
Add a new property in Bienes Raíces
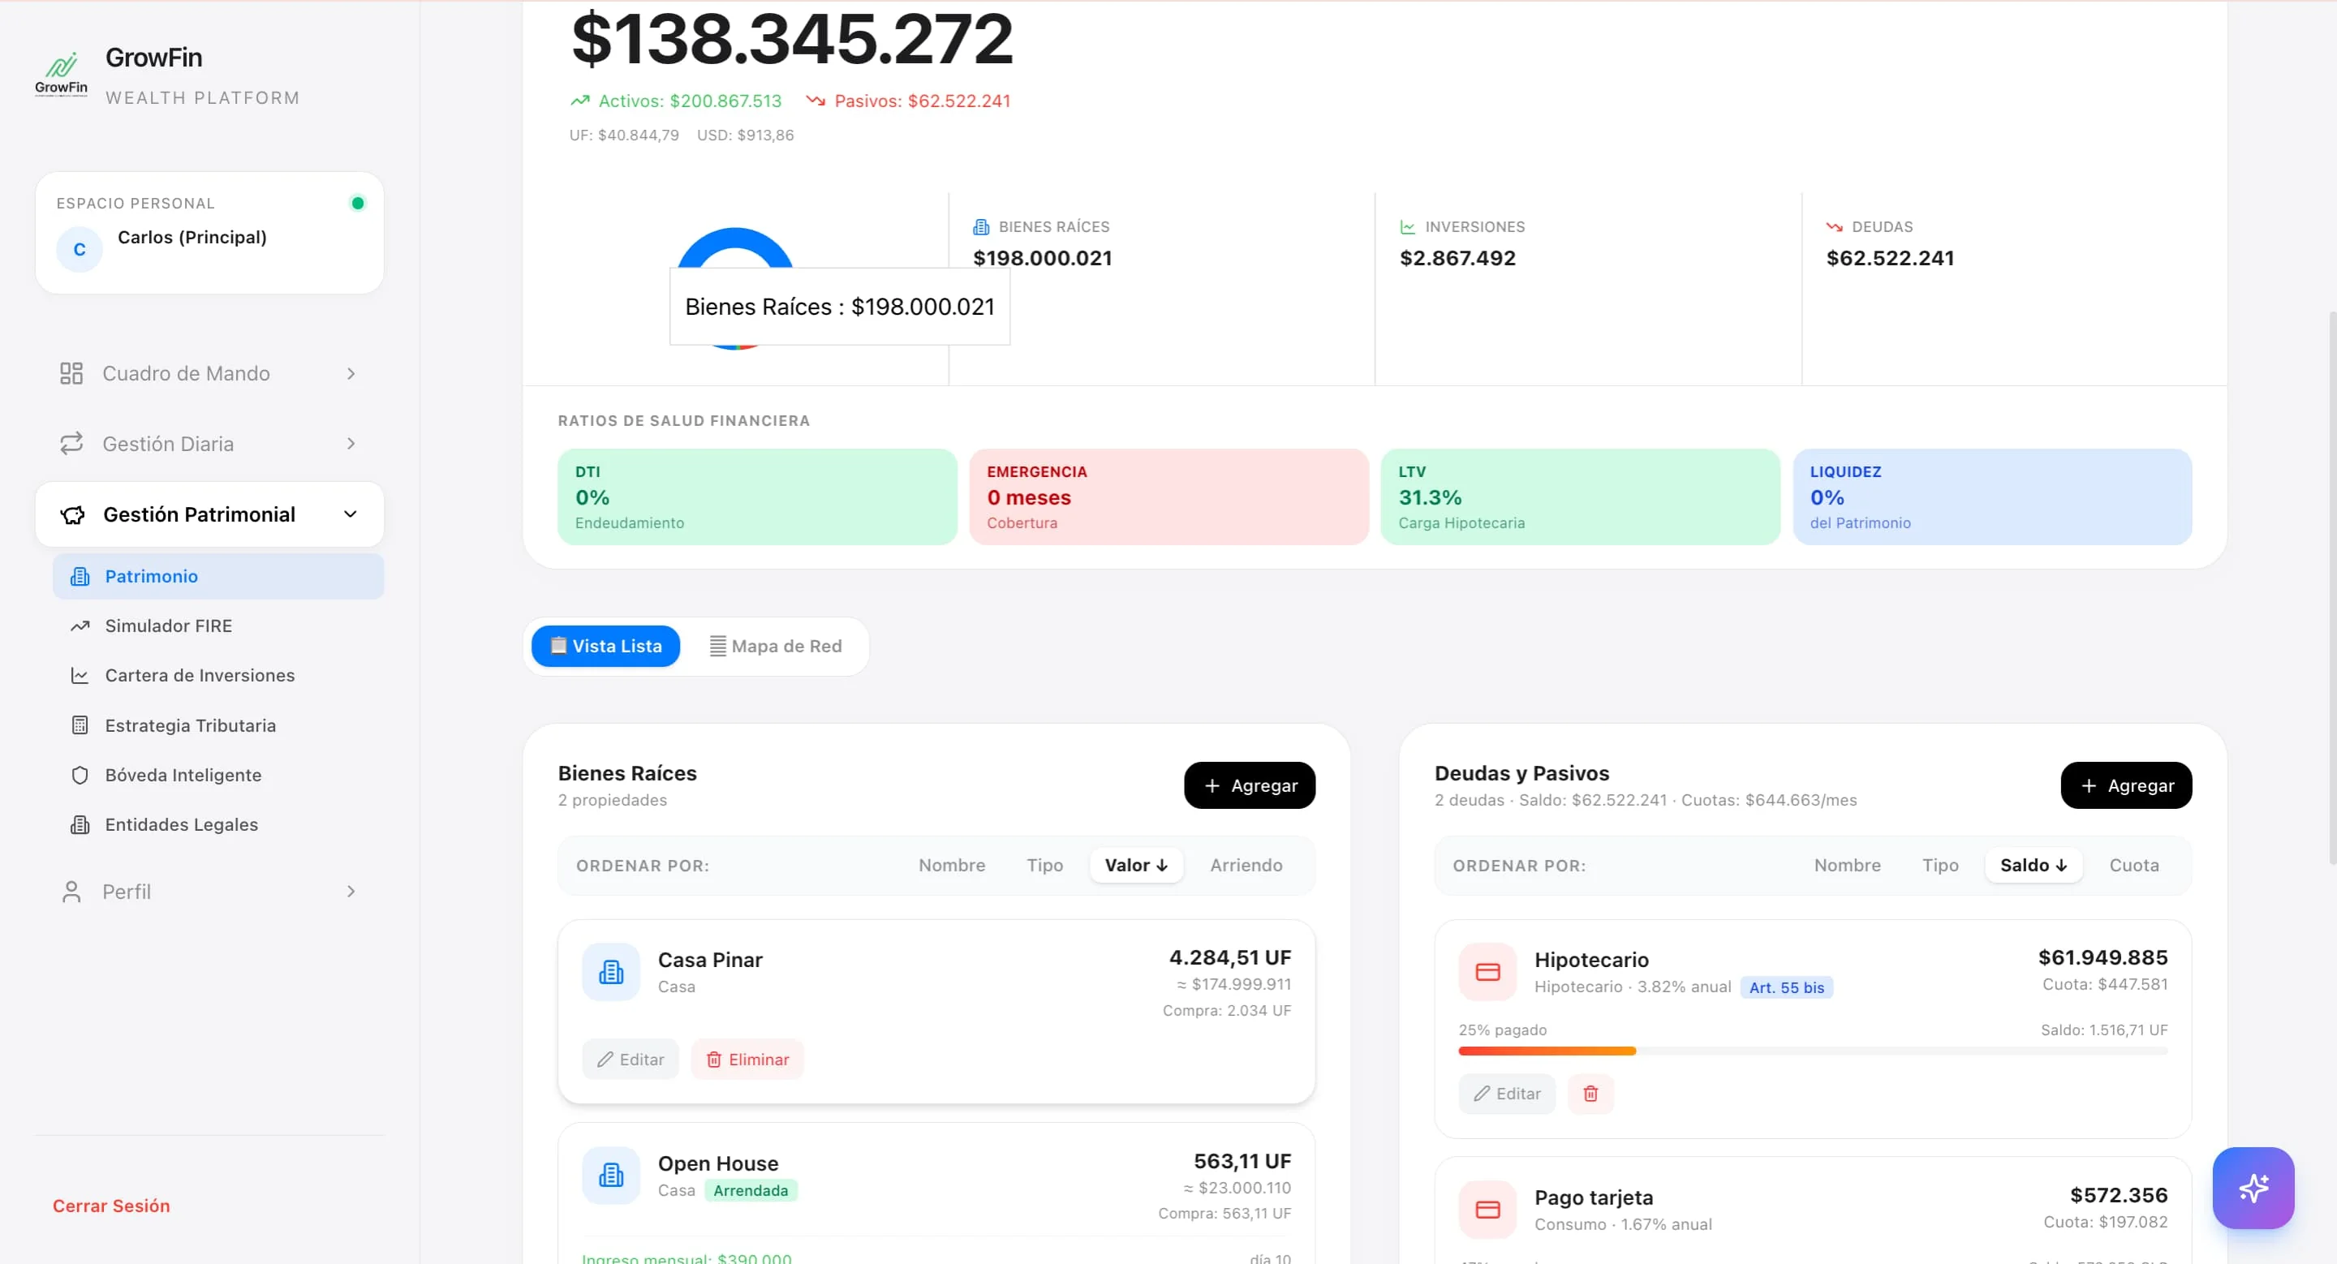tap(1250, 786)
